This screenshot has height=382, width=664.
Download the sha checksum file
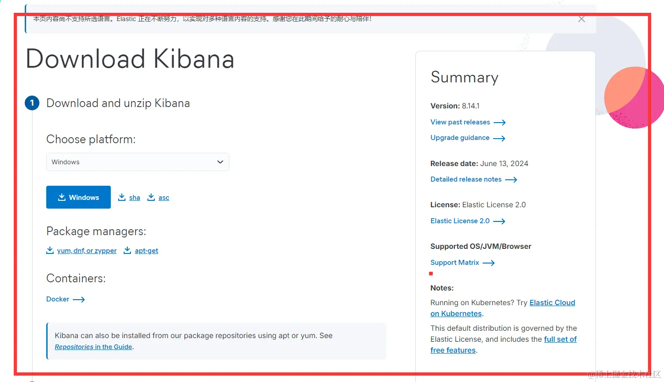135,198
